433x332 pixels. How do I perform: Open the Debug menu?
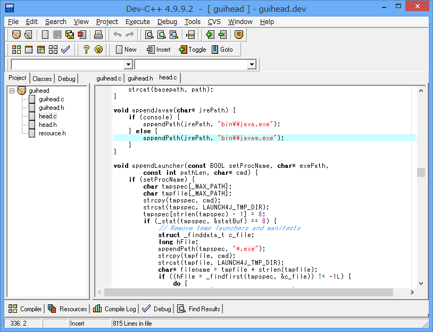(x=167, y=21)
